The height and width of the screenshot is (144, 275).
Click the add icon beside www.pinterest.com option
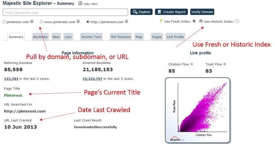pyautogui.click(x=78, y=22)
